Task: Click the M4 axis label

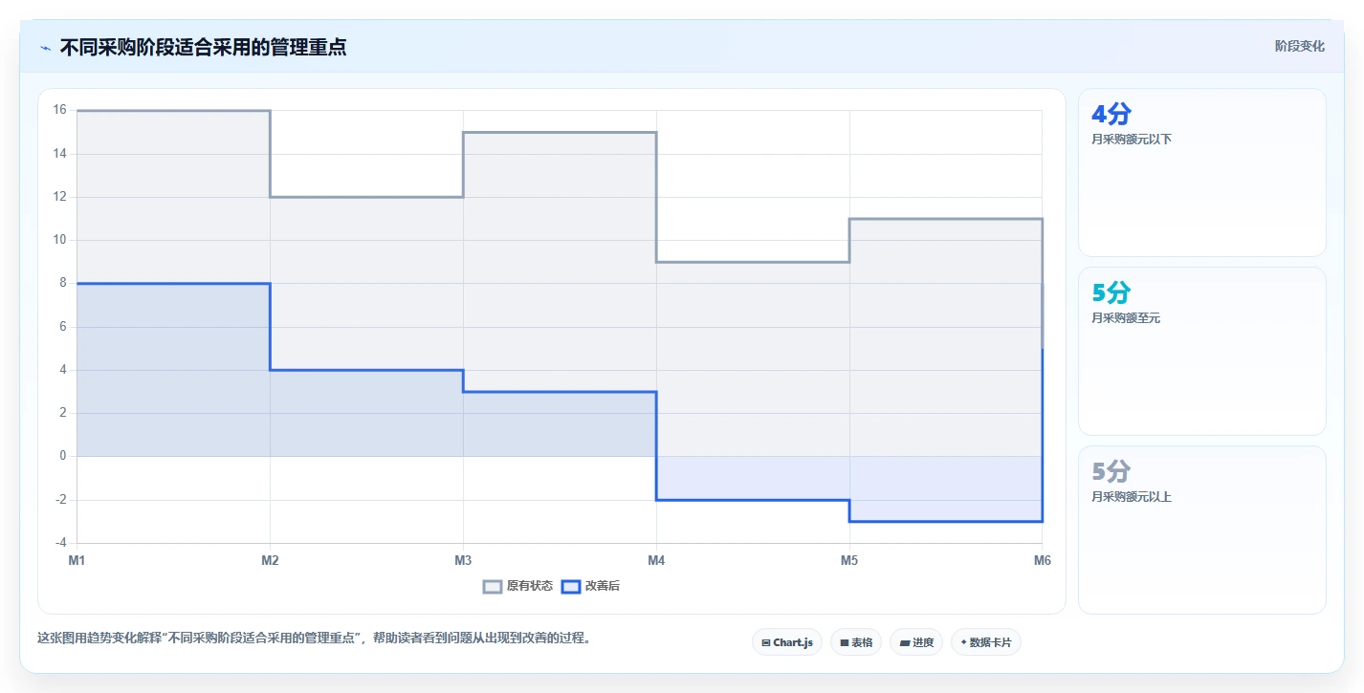Action: 656,561
